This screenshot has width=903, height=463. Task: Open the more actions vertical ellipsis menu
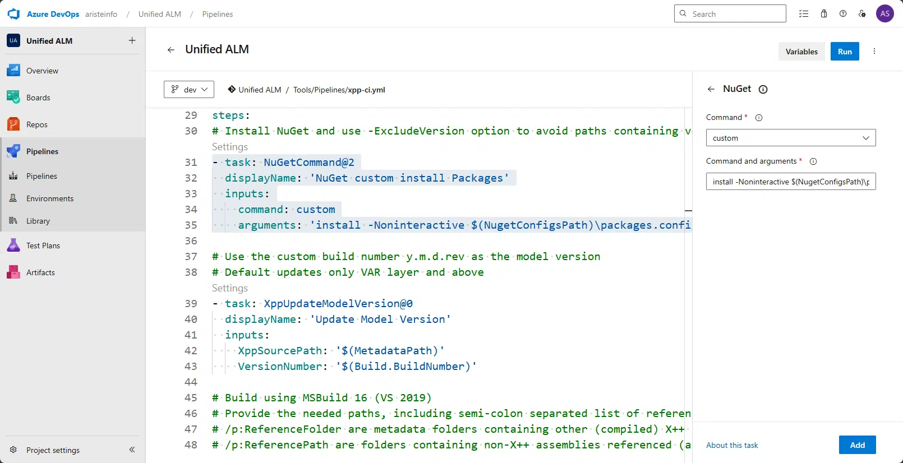(874, 51)
